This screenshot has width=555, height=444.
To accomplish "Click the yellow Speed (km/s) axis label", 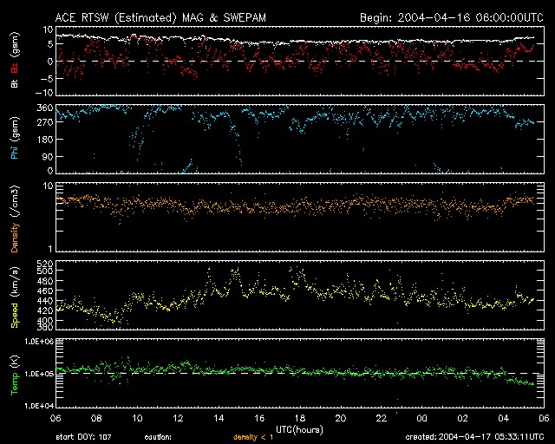I will coord(14,297).
